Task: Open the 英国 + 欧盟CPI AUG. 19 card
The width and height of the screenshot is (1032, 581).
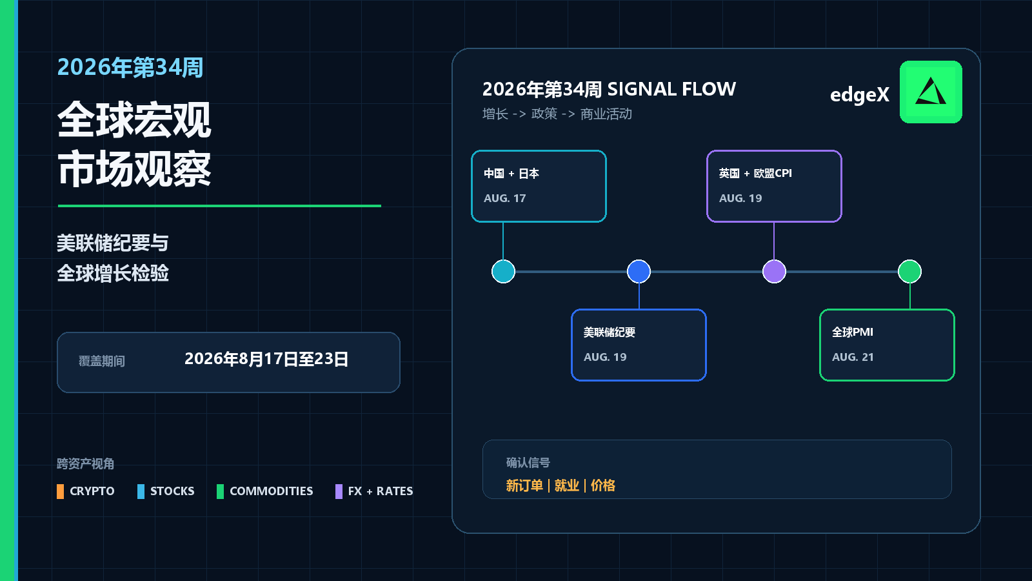Action: pos(774,186)
